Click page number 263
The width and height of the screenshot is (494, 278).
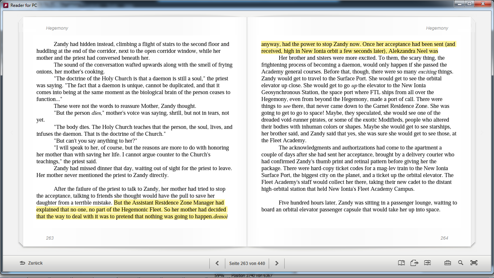tap(50, 238)
